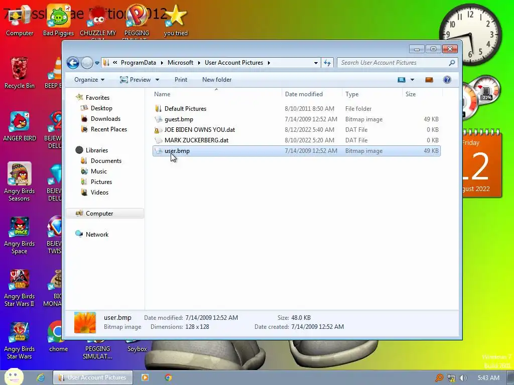Click the PEGGING desktop icon at top
Viewport: 514px width, 385px height.
tap(137, 22)
